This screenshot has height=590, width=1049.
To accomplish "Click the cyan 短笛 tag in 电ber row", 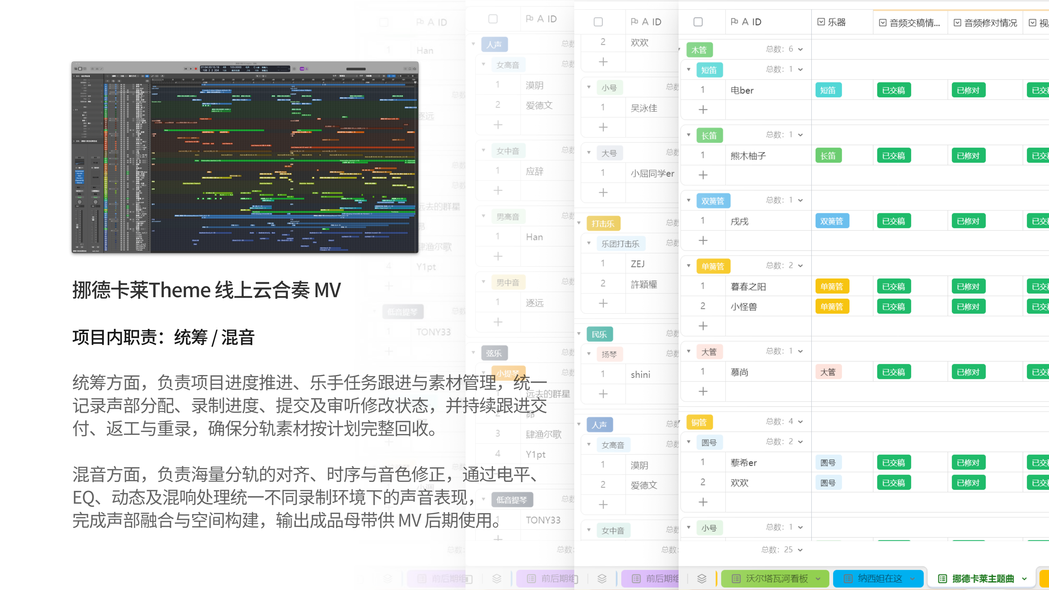I will click(x=828, y=90).
